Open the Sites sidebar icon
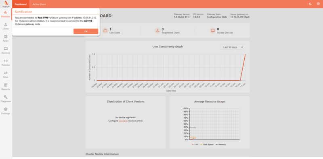This screenshot has height=159, width=323. click(x=6, y=73)
